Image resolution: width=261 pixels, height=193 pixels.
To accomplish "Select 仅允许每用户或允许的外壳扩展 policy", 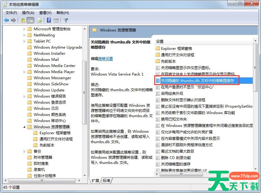I will coord(186,132).
